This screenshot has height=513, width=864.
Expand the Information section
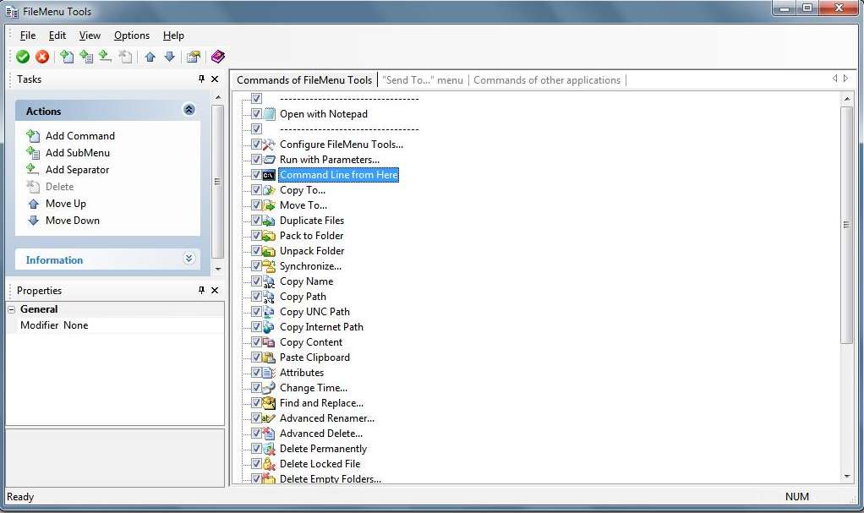click(x=189, y=259)
